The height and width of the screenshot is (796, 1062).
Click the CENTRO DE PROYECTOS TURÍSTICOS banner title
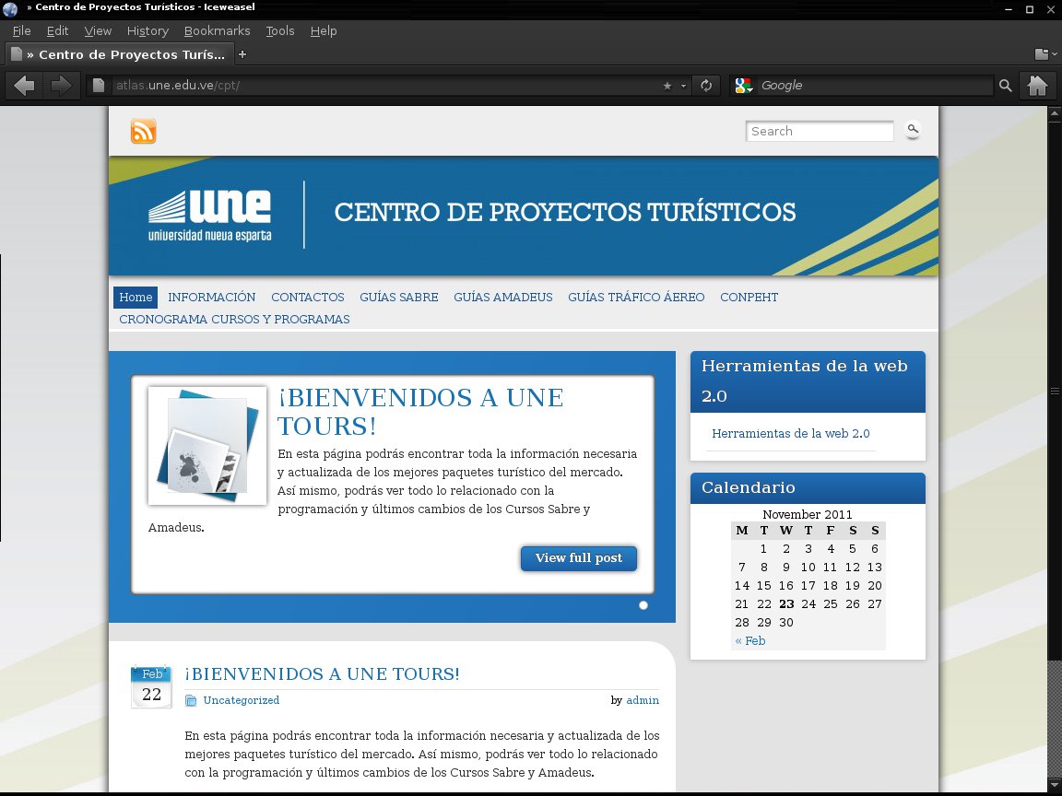[x=565, y=213]
